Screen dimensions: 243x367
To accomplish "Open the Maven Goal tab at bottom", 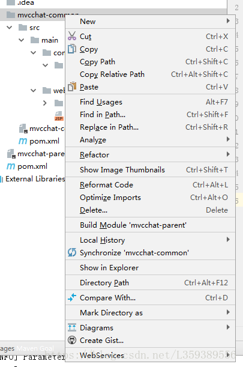I will (x=35, y=348).
